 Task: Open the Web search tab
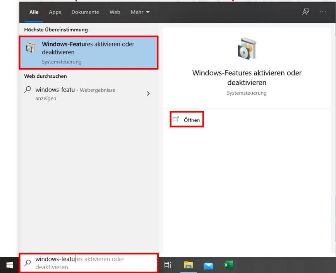pyautogui.click(x=115, y=12)
